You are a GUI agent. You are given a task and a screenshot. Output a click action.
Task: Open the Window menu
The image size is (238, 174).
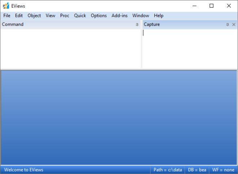click(x=141, y=15)
